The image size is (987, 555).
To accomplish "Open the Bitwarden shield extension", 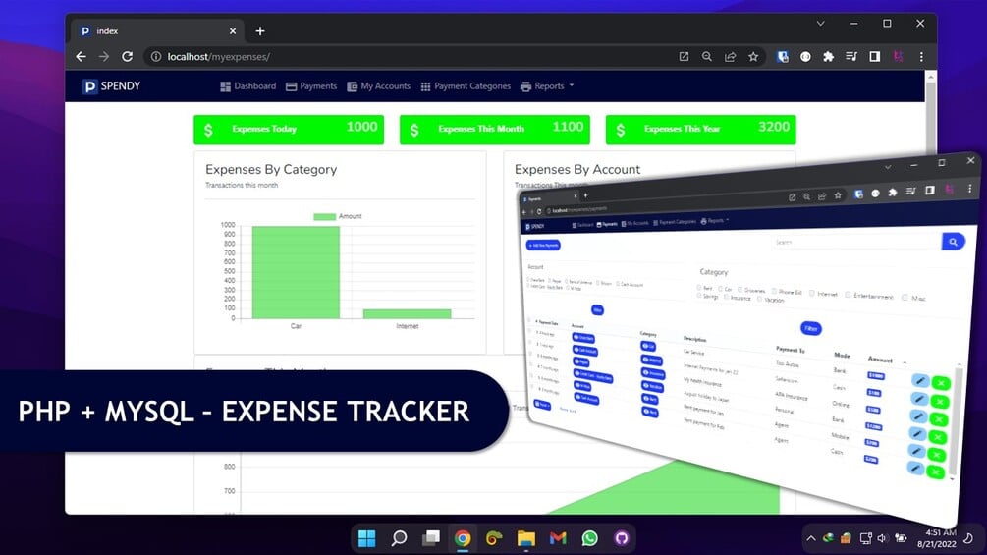I will tap(783, 57).
